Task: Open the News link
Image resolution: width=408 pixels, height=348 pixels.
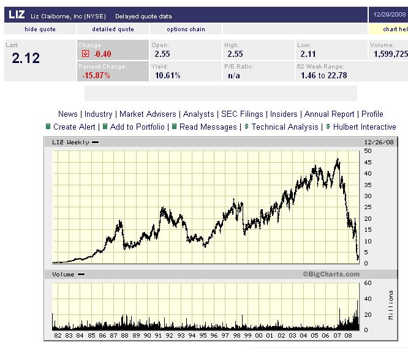Action: (67, 114)
